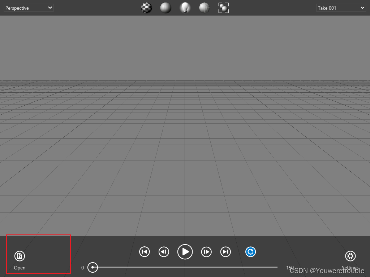Step back one frame
Image resolution: width=370 pixels, height=277 pixels.
[x=164, y=252]
